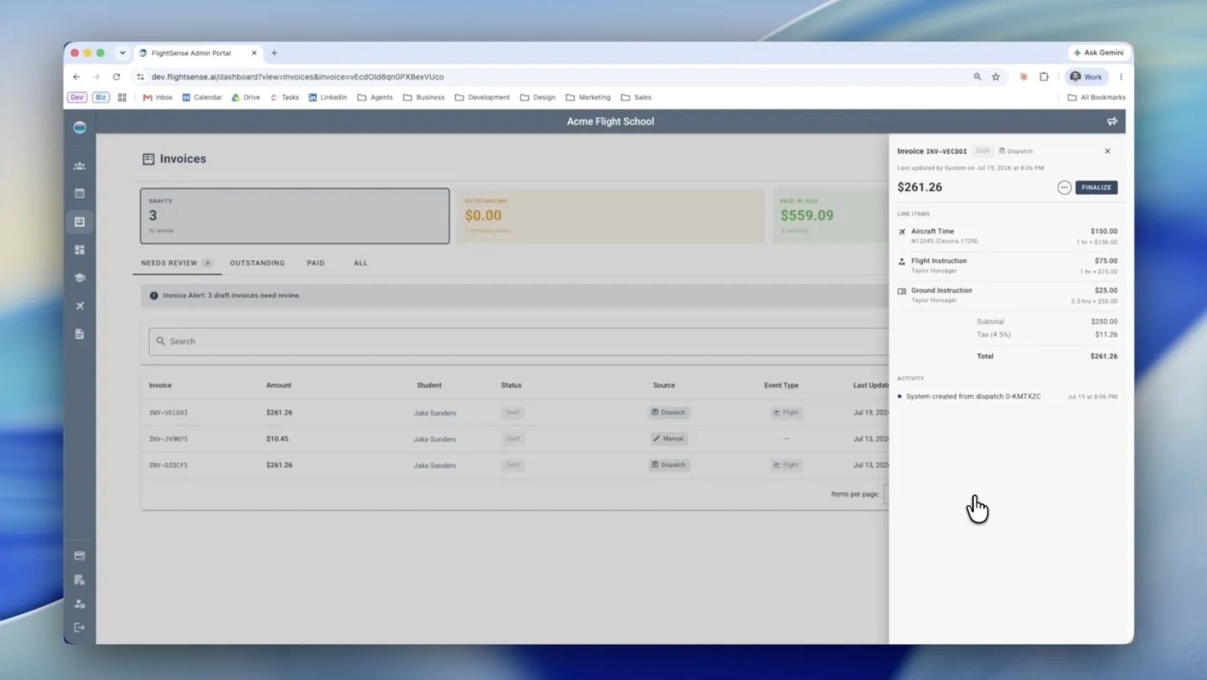Reload the page with the refresh icon

117,76
